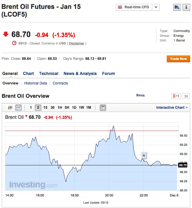The image size is (192, 208).
Task: Open the Technical tab
Action: coord(49,73)
